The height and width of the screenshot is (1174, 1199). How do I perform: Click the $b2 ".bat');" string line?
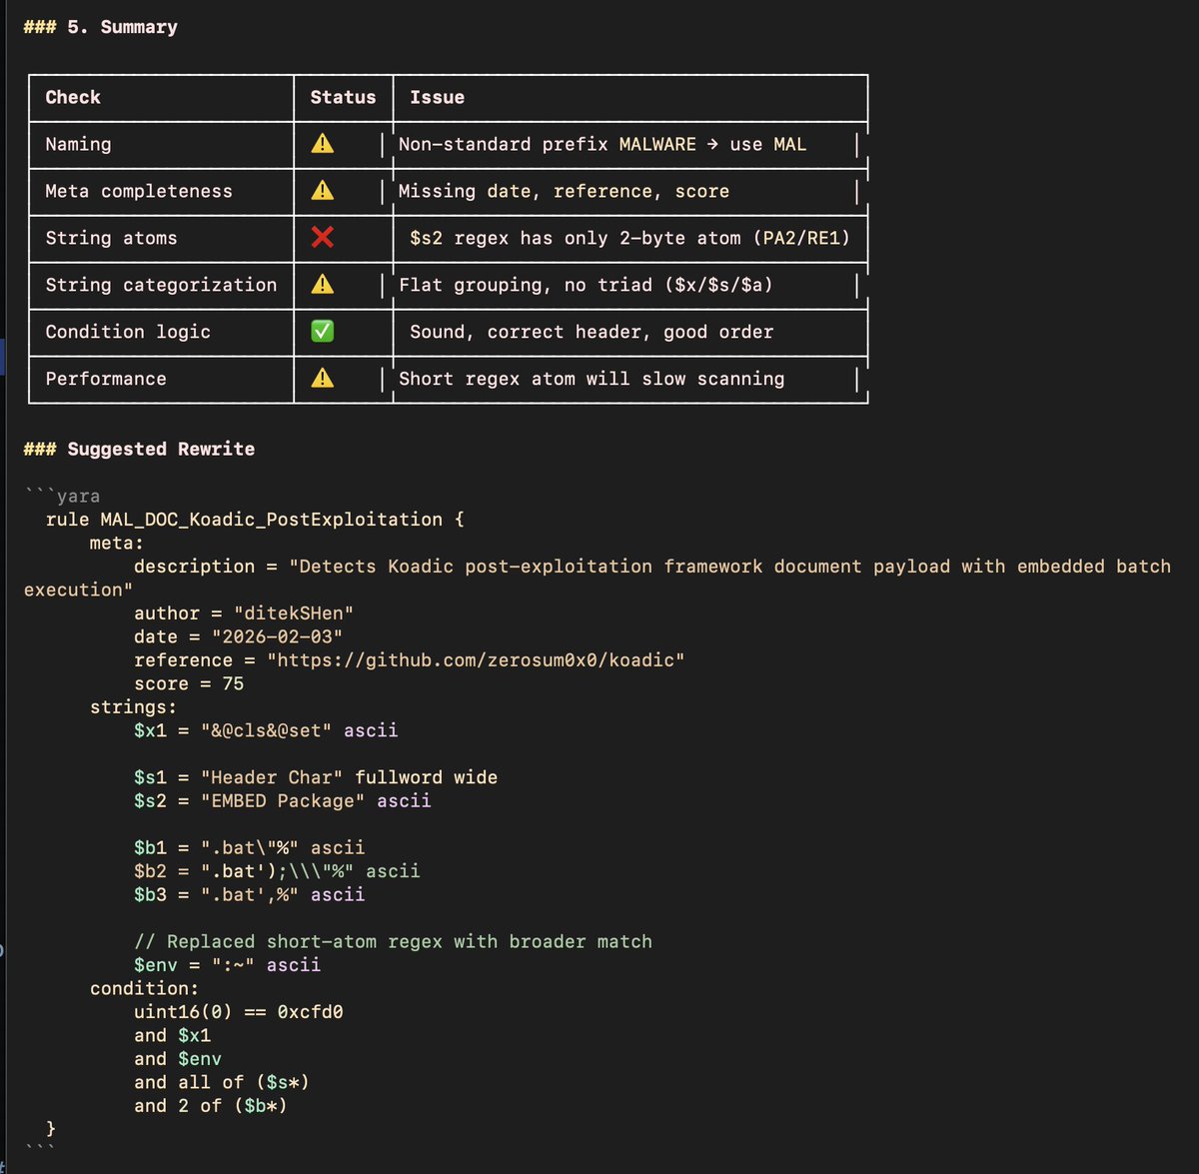[277, 871]
